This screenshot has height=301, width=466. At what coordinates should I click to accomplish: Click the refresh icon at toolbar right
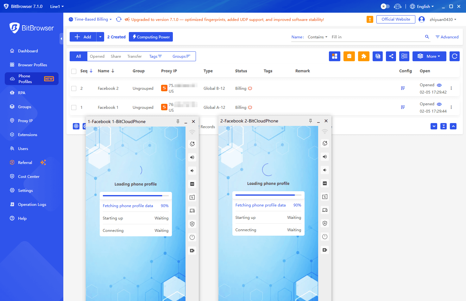click(454, 56)
